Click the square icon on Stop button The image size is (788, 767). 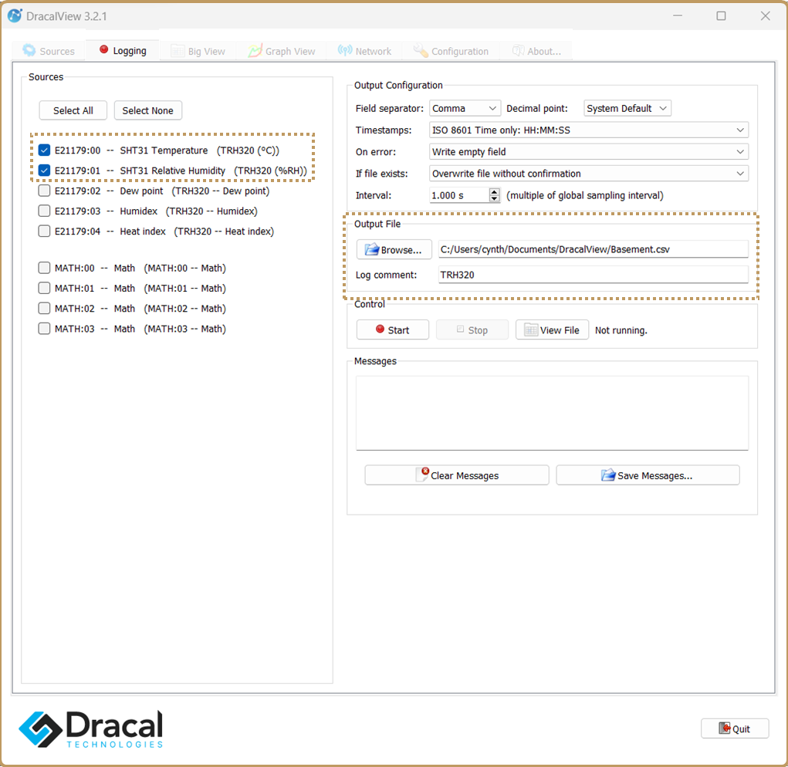point(460,329)
